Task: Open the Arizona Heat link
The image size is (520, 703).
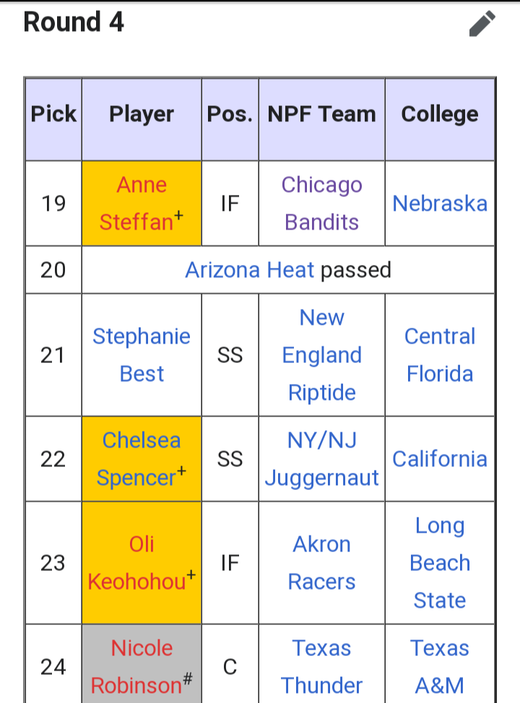Action: [x=249, y=270]
